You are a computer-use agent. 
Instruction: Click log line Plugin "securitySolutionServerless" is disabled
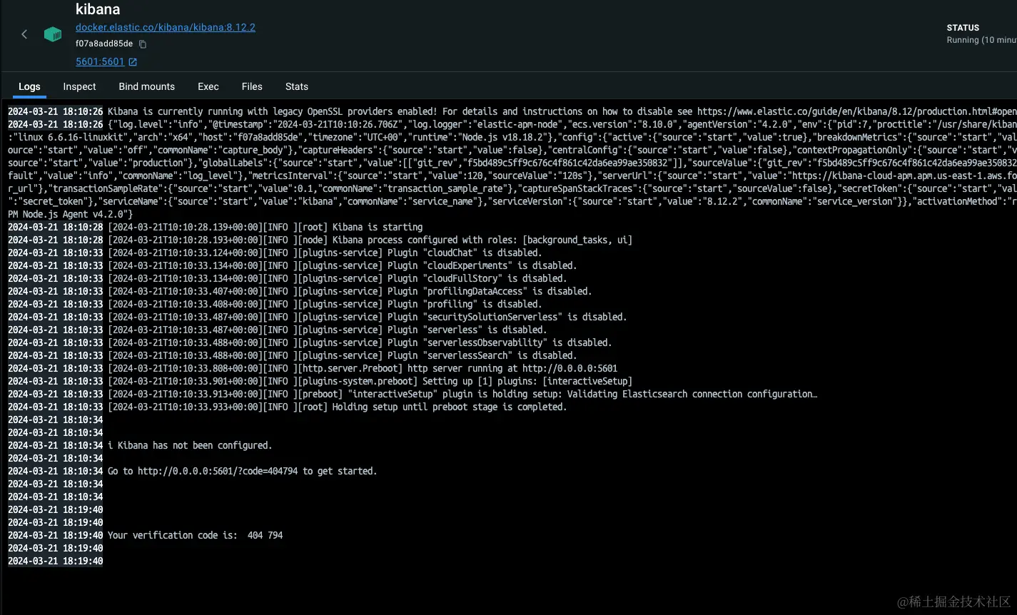318,317
